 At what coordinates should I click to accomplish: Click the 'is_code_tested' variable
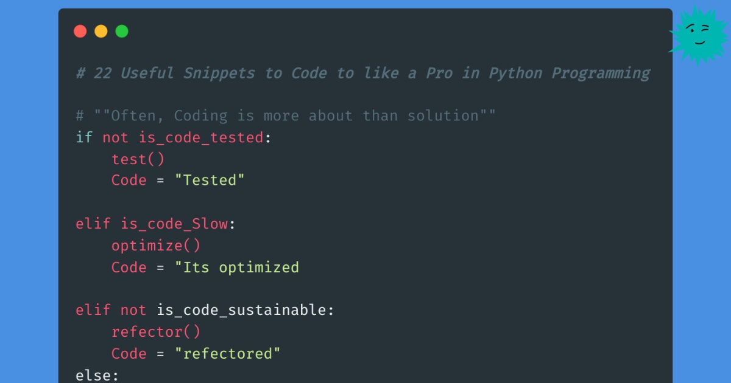[201, 137]
